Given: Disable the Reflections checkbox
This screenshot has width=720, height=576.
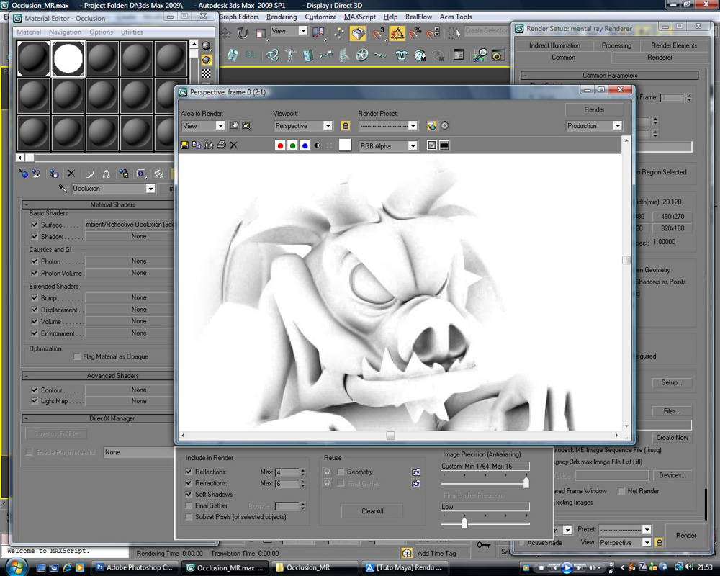Looking at the screenshot, I should [189, 472].
